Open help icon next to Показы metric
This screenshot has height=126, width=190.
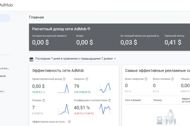point(44,100)
